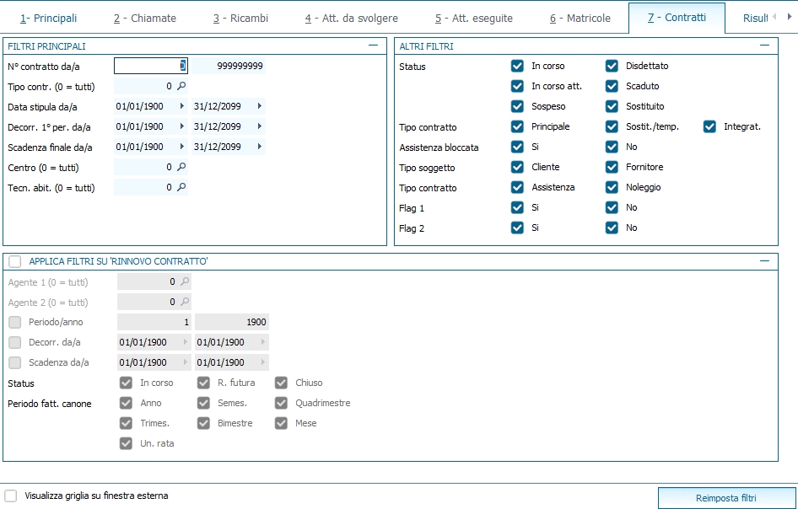
Task: Open the 4 - Att. da svolgere tab
Action: coord(352,19)
